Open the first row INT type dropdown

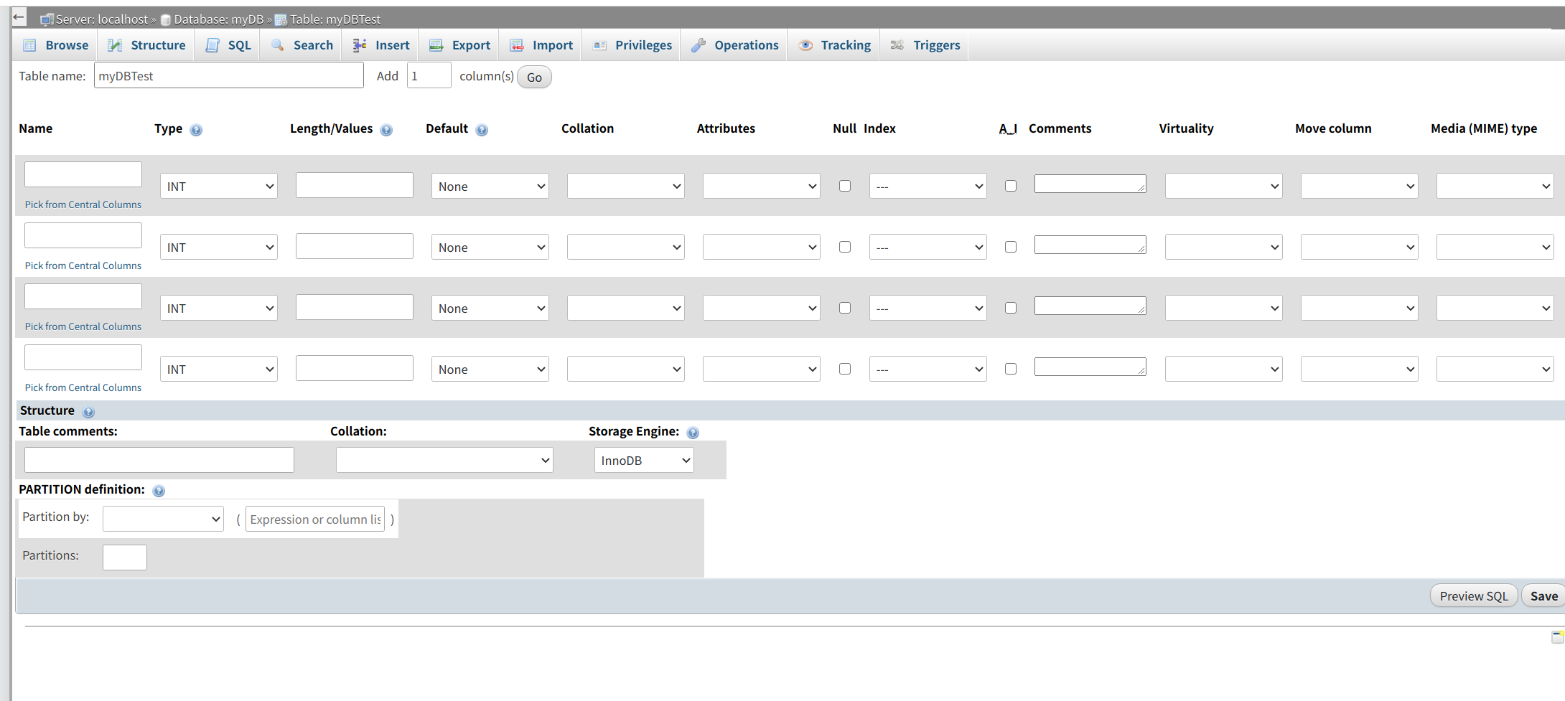218,187
